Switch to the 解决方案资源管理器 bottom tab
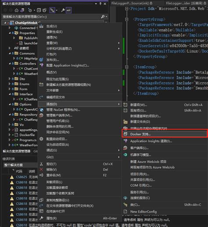 (x=16, y=151)
